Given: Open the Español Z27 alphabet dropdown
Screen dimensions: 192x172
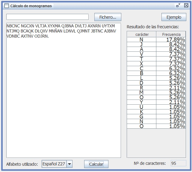Looking at the screenshot, I should coord(69,164).
